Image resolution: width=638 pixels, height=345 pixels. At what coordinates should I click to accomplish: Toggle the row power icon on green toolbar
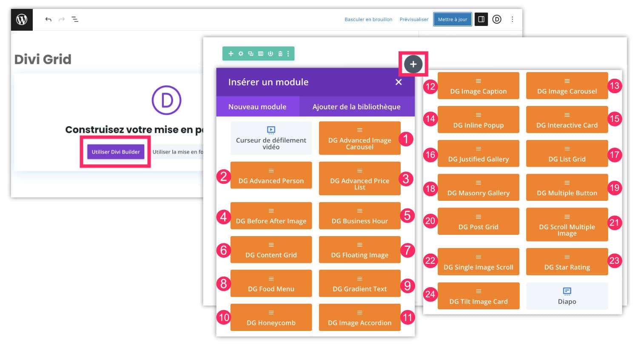tap(270, 54)
